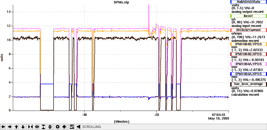Select the ibcm1 curve in legend

248,16
